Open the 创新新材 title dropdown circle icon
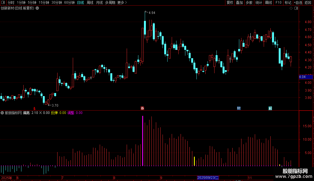Image resolution: width=314 pixels, height=181 pixels. [37, 8]
